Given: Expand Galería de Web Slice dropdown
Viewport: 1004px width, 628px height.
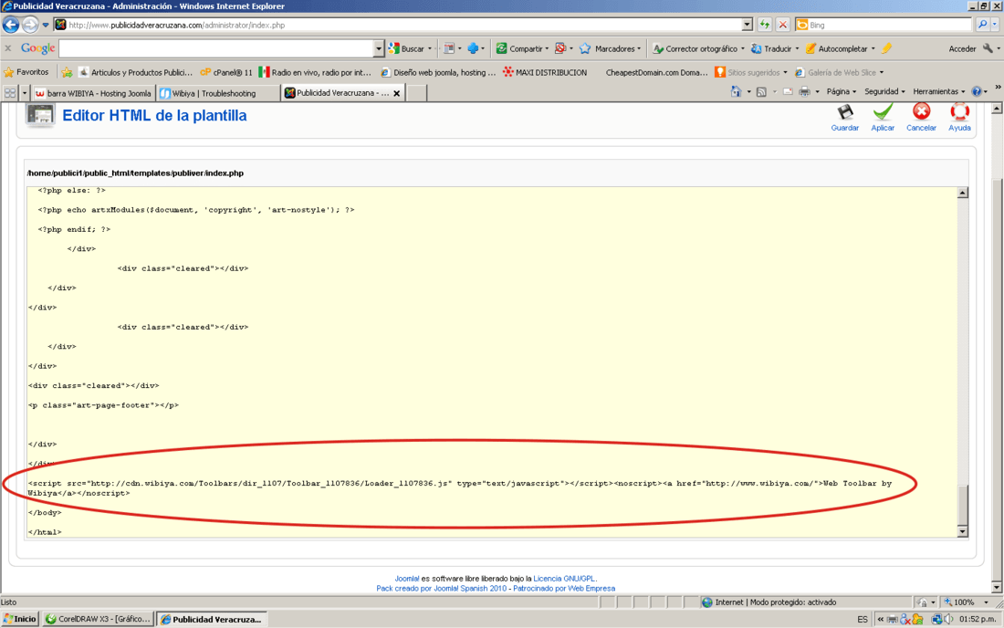Looking at the screenshot, I should point(881,72).
